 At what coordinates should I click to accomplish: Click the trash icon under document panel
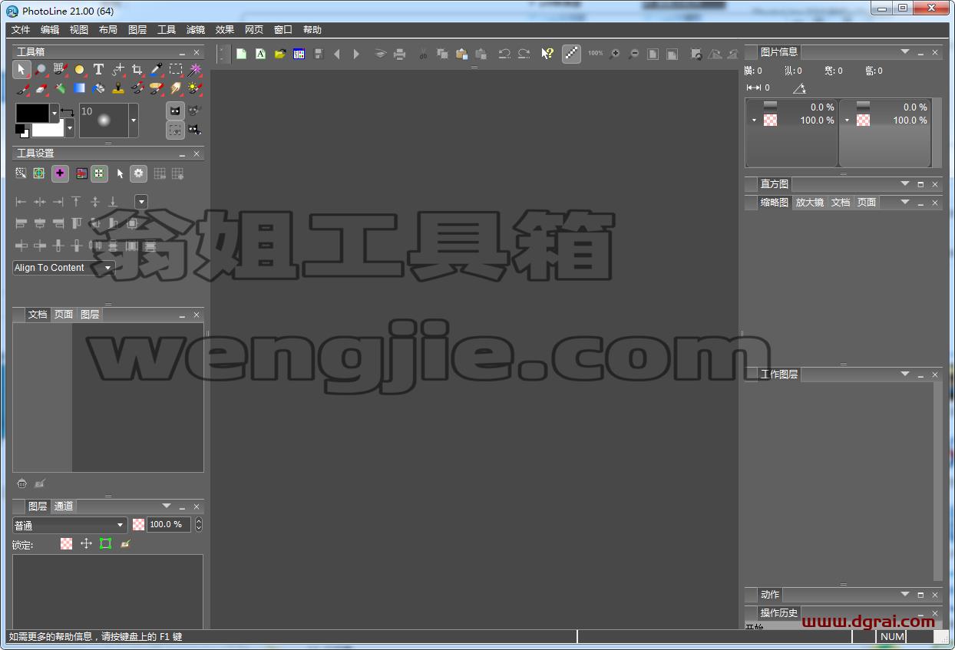21,483
